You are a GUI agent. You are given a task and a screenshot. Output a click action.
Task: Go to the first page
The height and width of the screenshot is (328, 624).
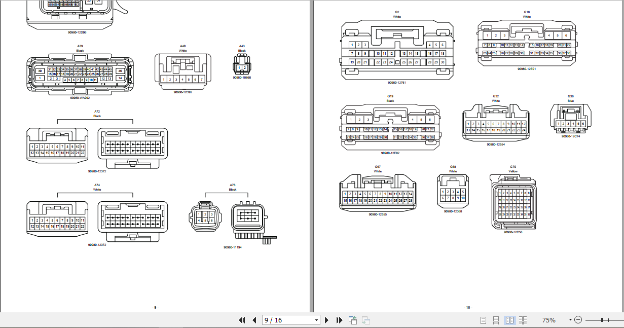point(242,320)
